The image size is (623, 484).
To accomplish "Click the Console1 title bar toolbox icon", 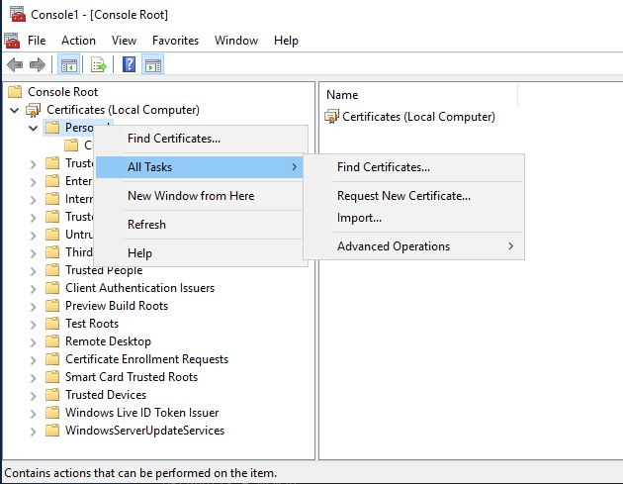I will click(x=18, y=14).
